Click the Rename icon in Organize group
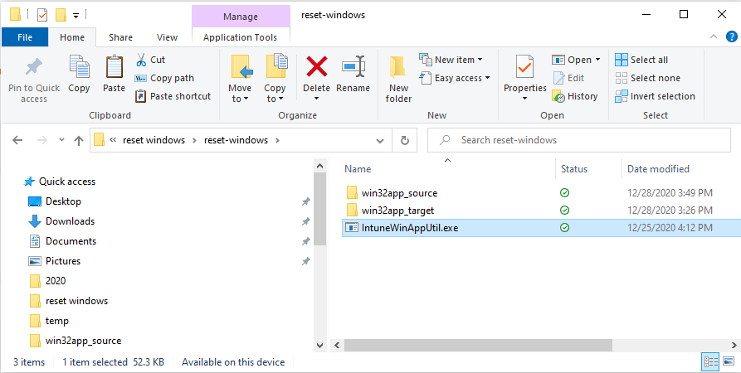 coord(353,66)
